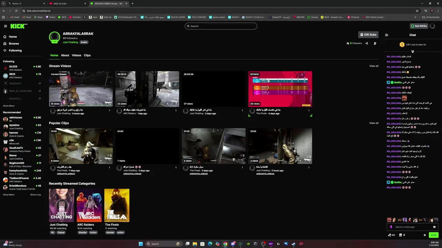Open the ARC Raiders category card
The height and width of the screenshot is (248, 442).
coord(89,205)
